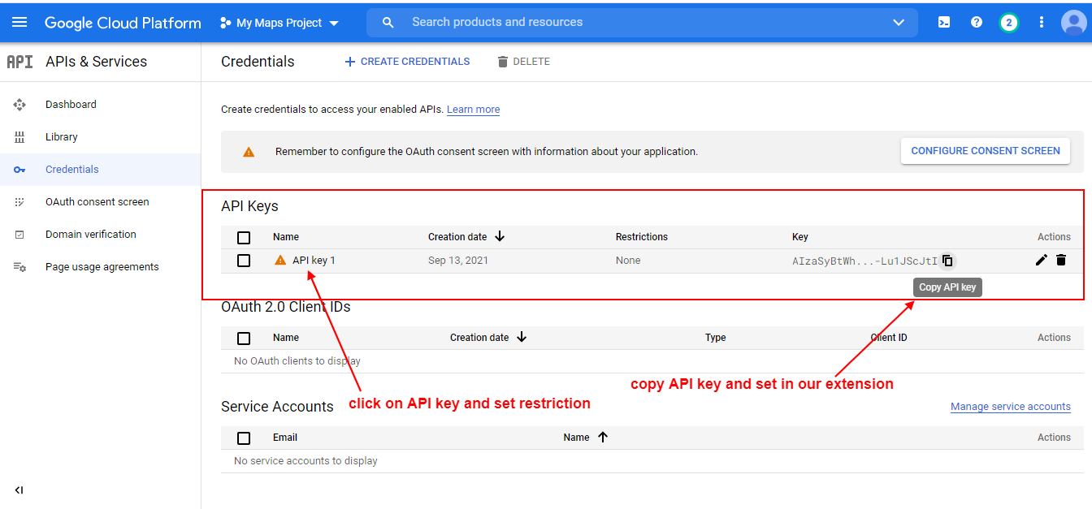The image size is (1092, 509).
Task: Sort OAuth clients by Creation date arrow
Action: tap(522, 337)
